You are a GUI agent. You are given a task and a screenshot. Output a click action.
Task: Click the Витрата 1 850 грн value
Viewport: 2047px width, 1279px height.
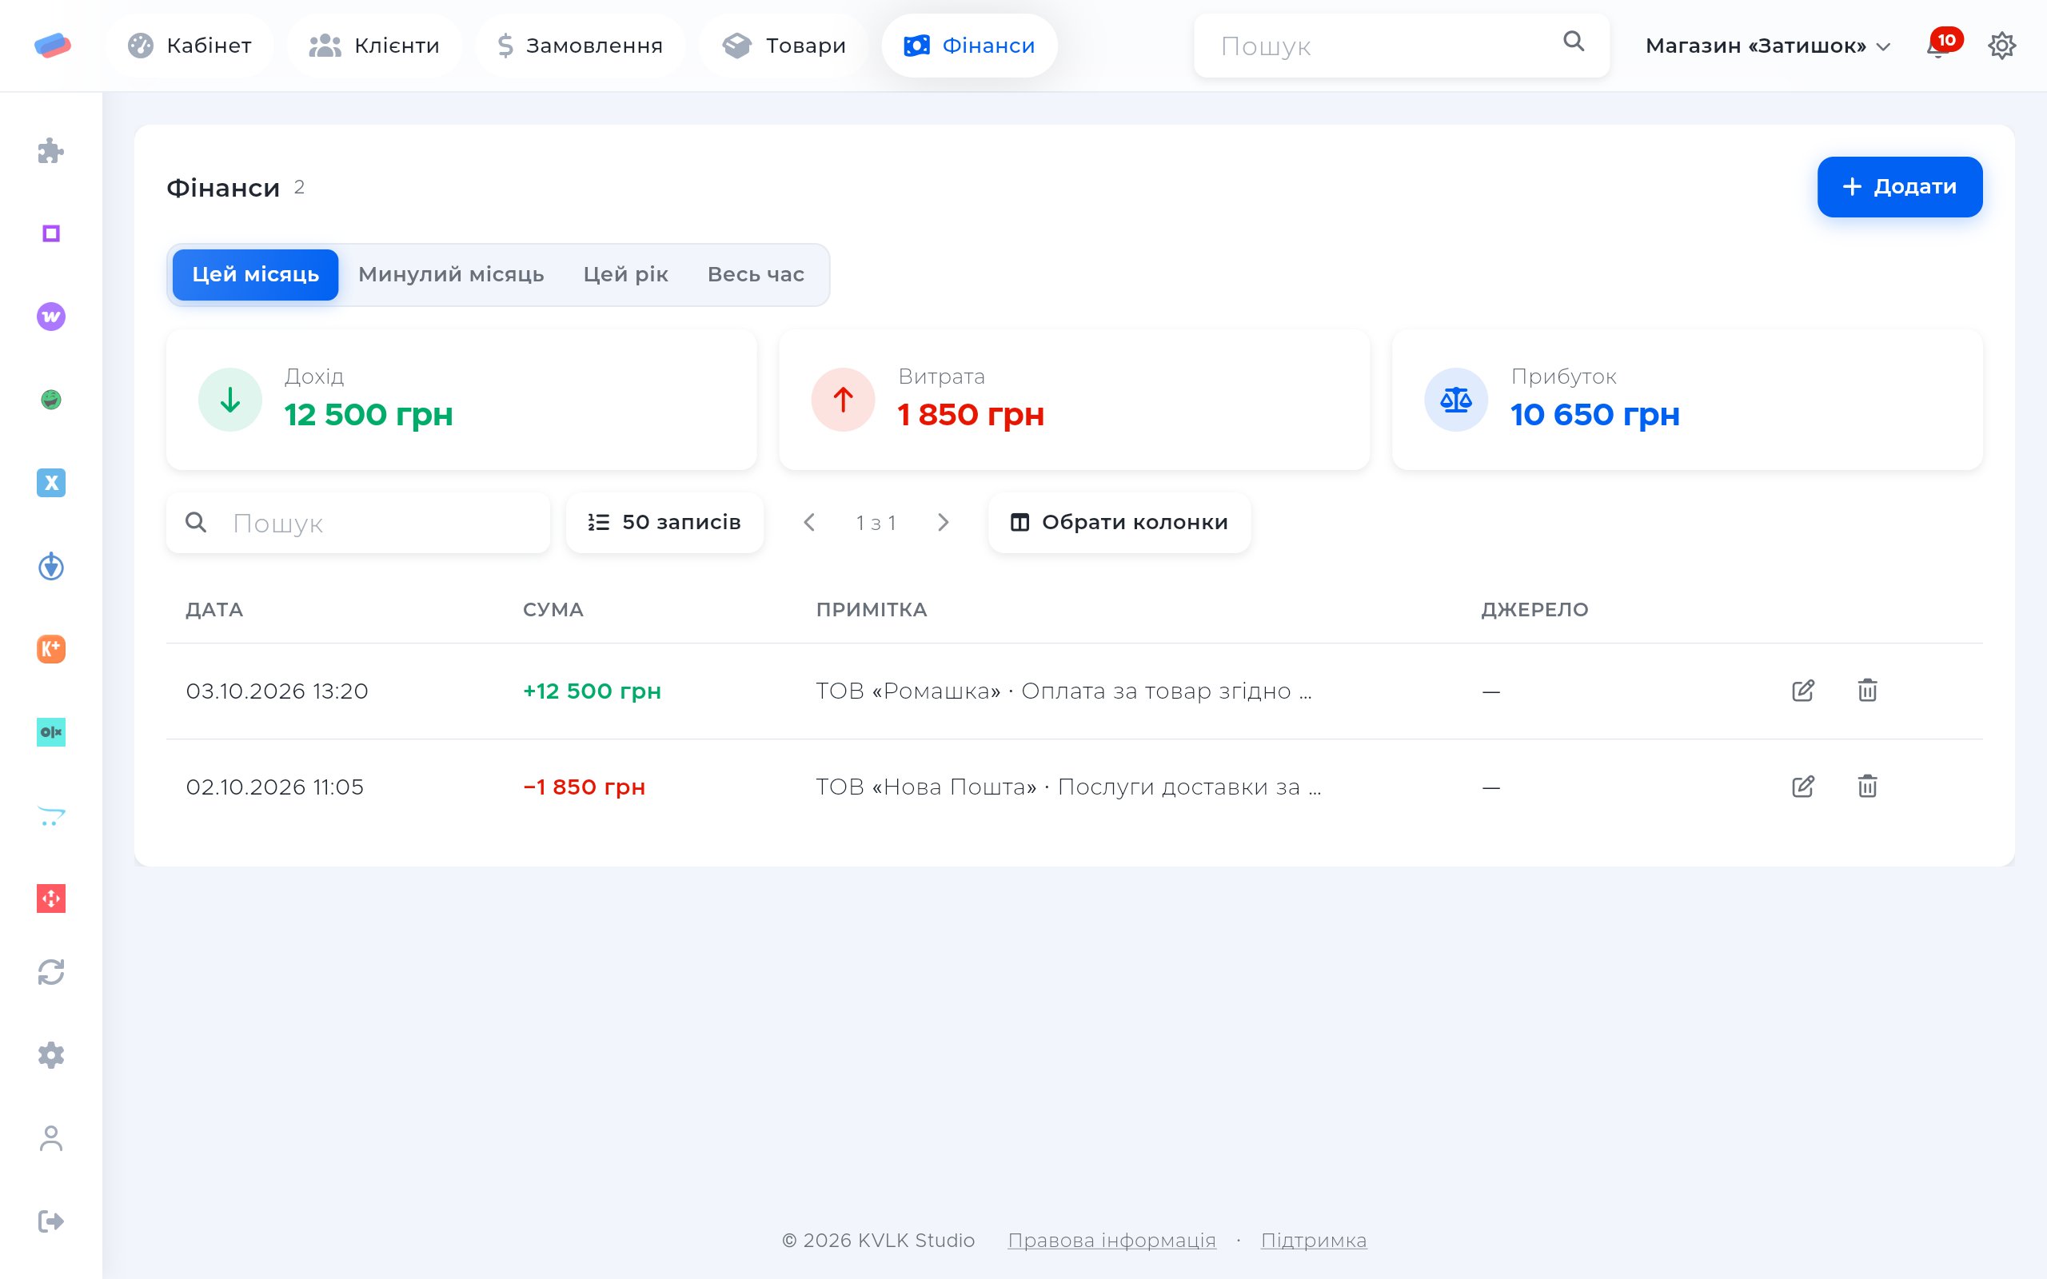point(970,415)
